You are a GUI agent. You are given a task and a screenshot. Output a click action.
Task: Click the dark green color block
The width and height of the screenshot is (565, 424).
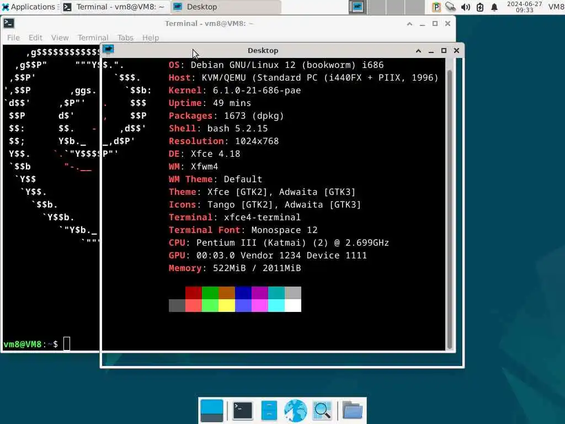[x=210, y=293]
